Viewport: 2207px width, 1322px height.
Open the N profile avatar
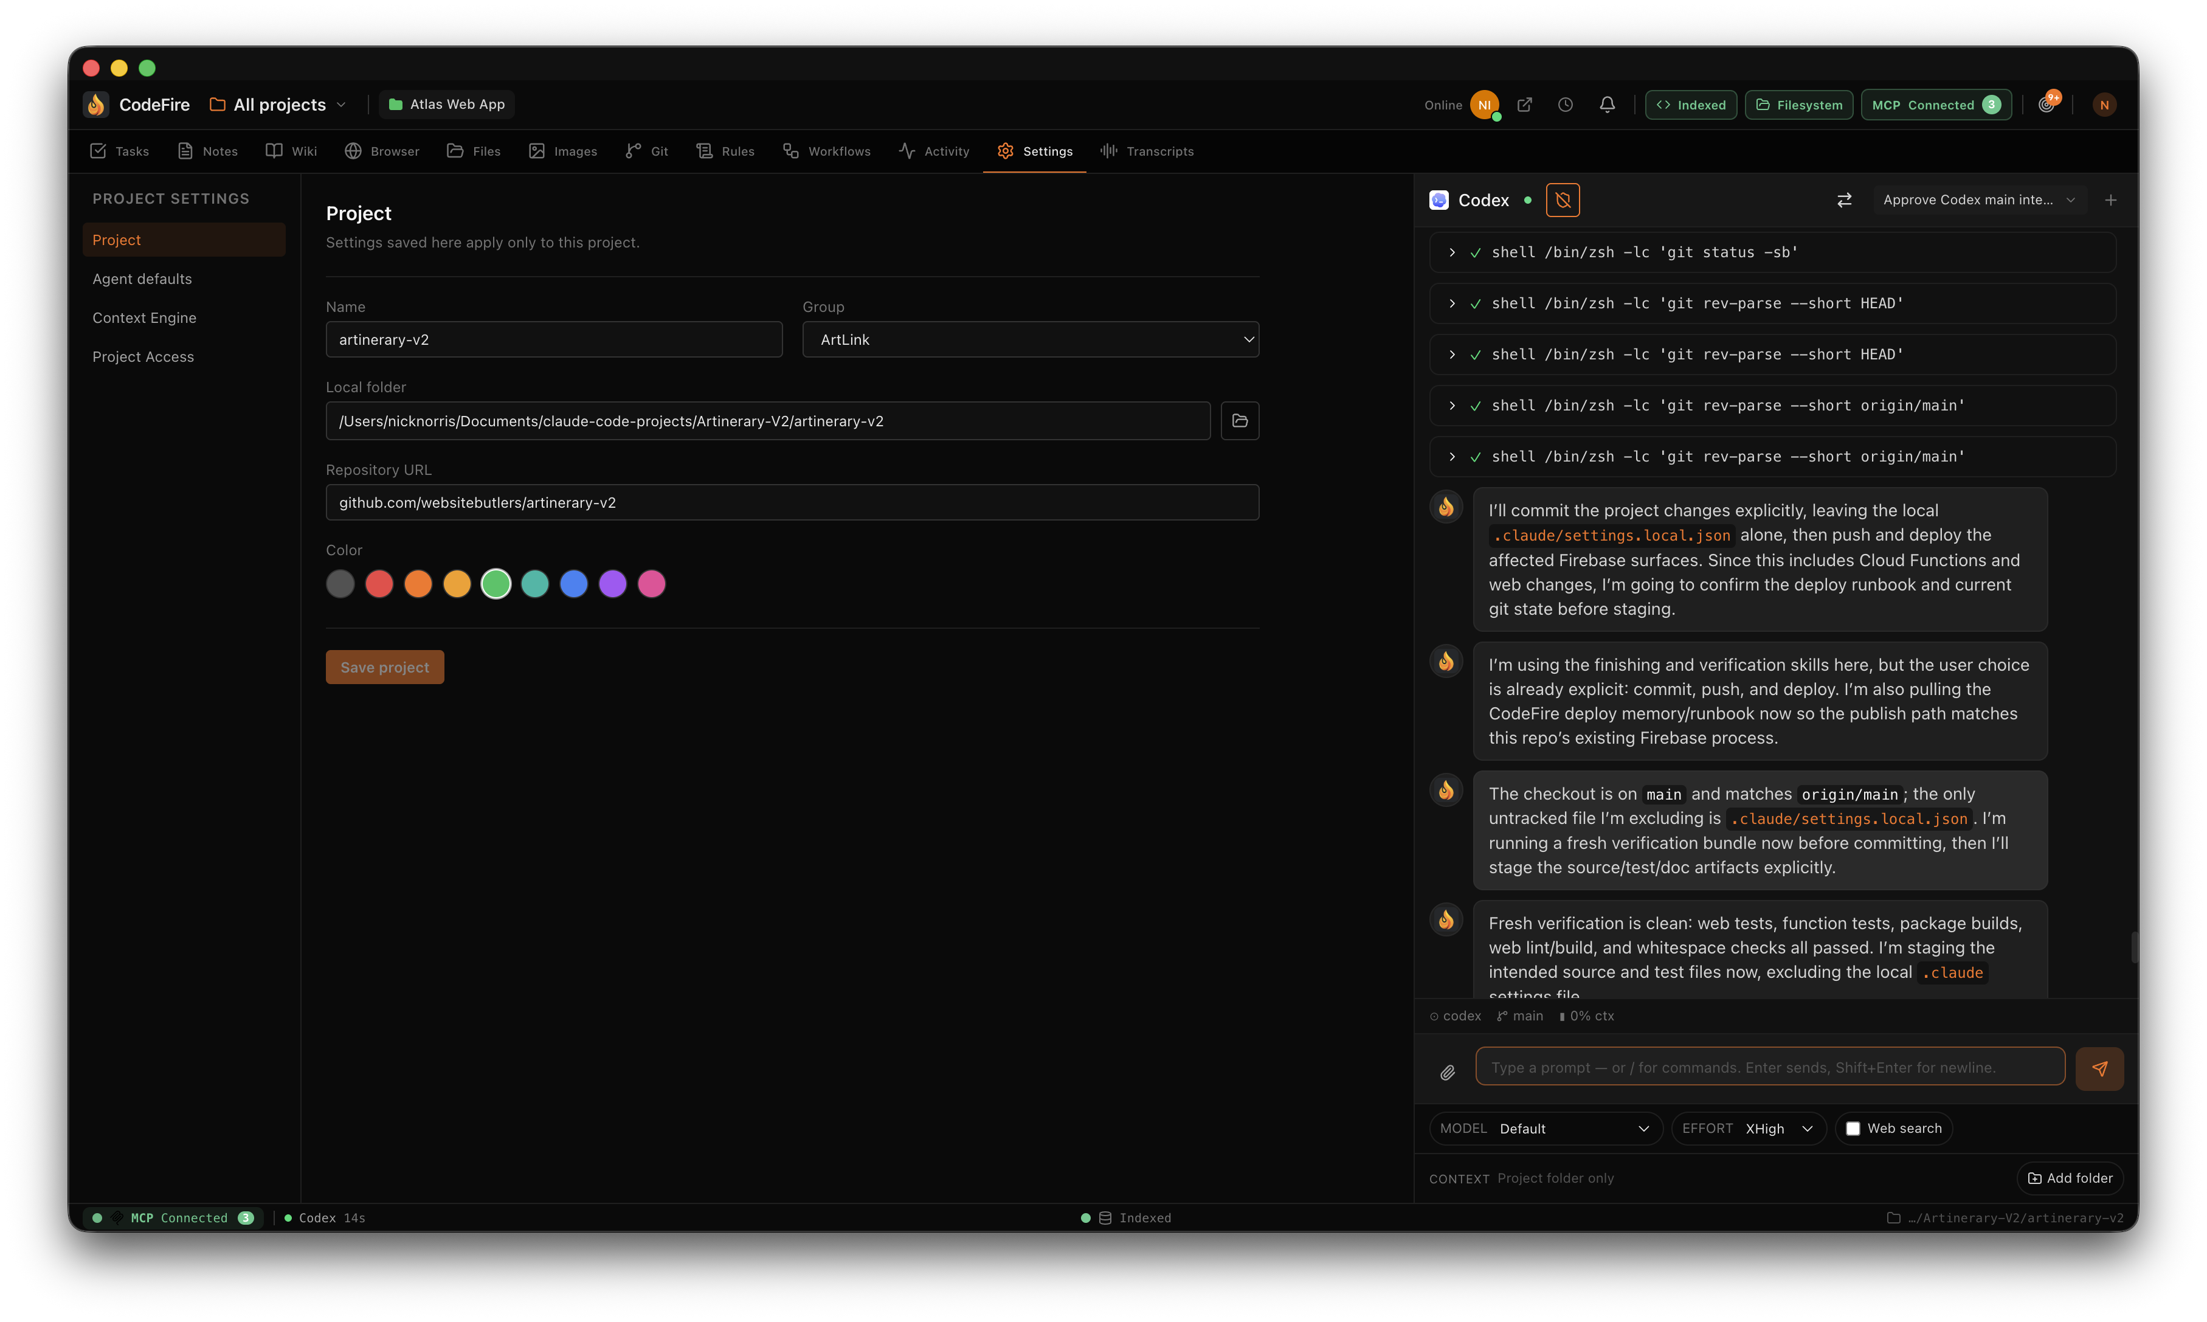click(x=2104, y=105)
